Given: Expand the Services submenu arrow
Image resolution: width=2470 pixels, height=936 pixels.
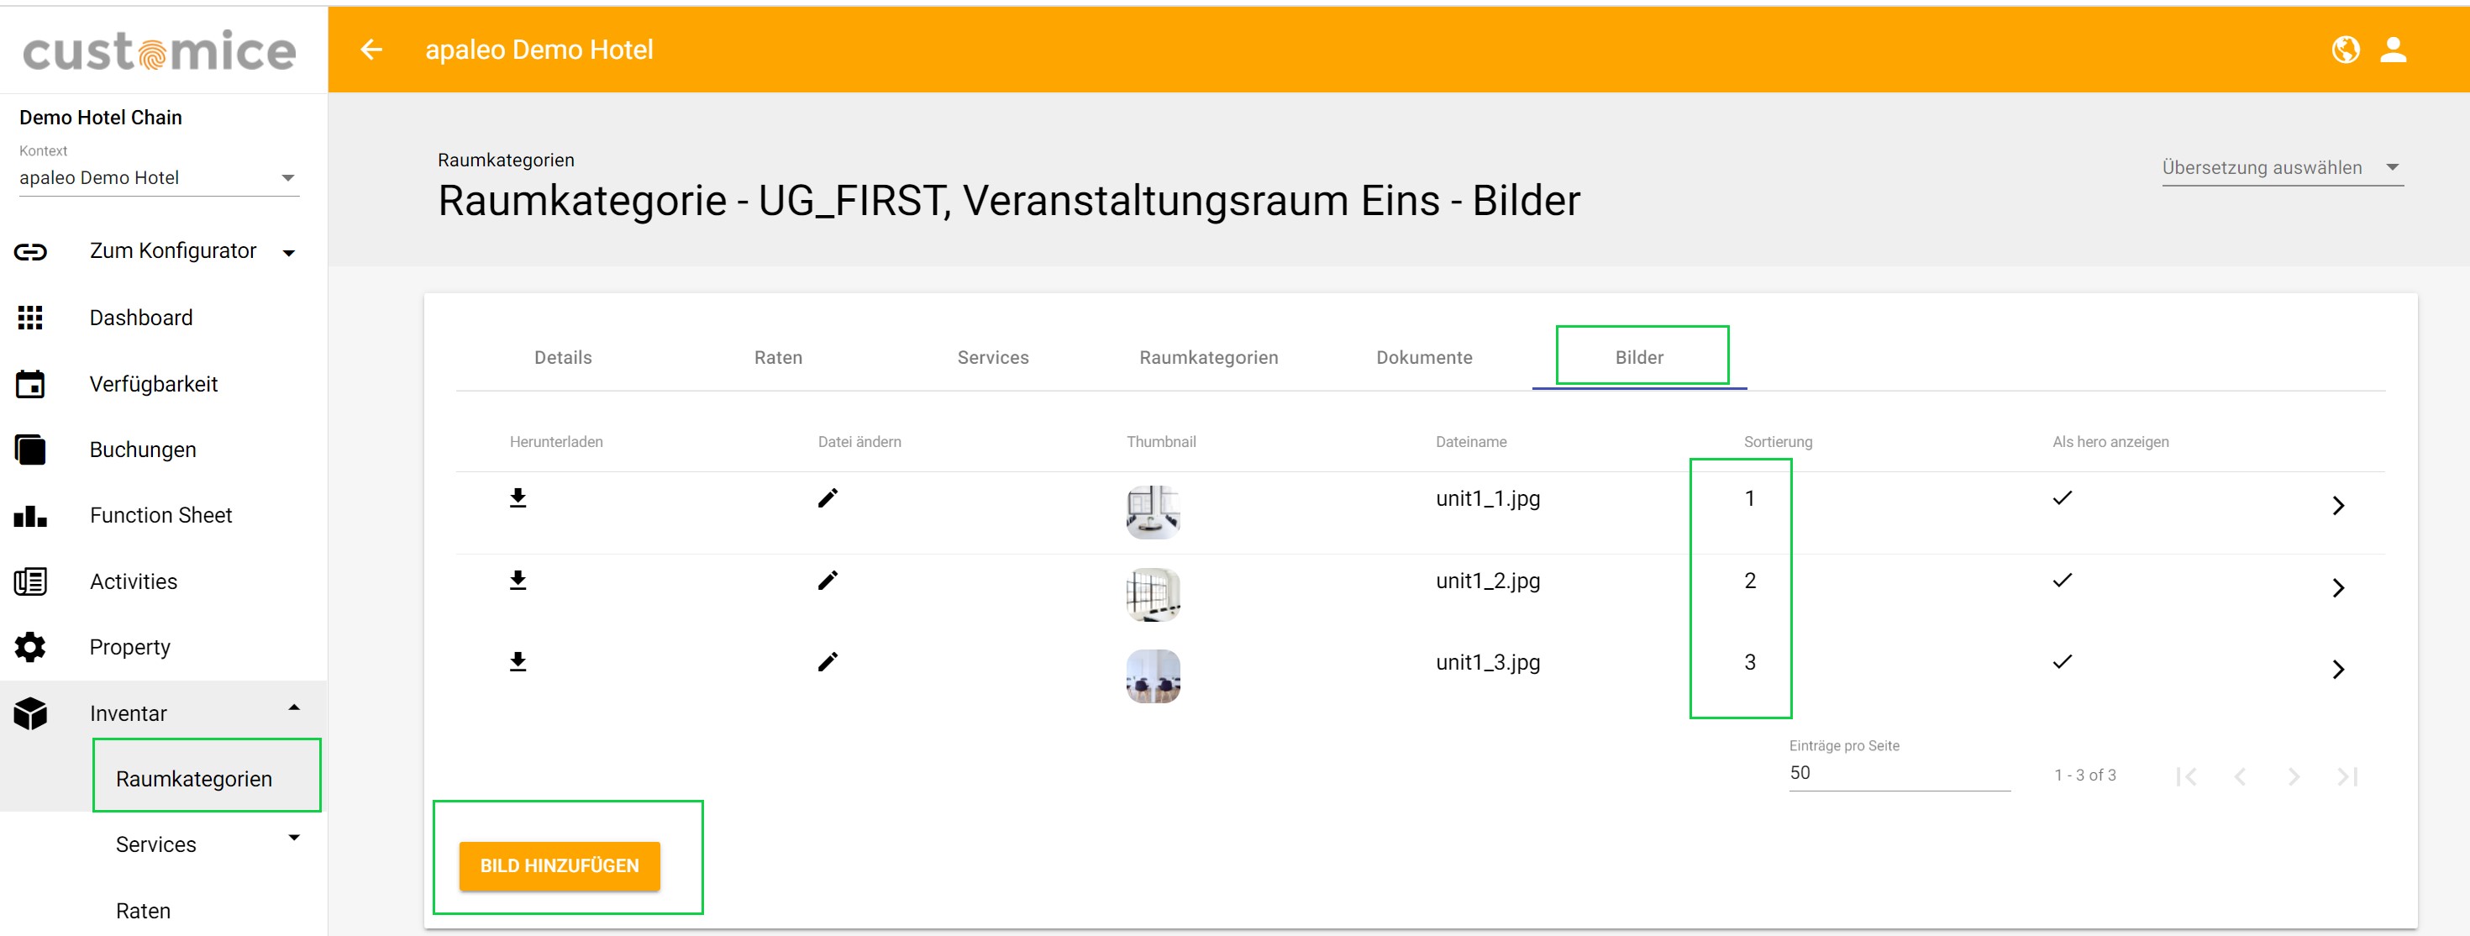Looking at the screenshot, I should click(294, 839).
